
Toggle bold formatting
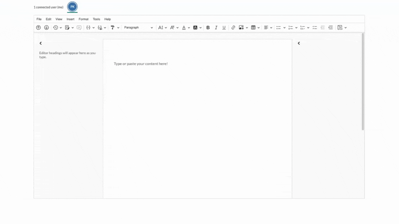pos(208,28)
